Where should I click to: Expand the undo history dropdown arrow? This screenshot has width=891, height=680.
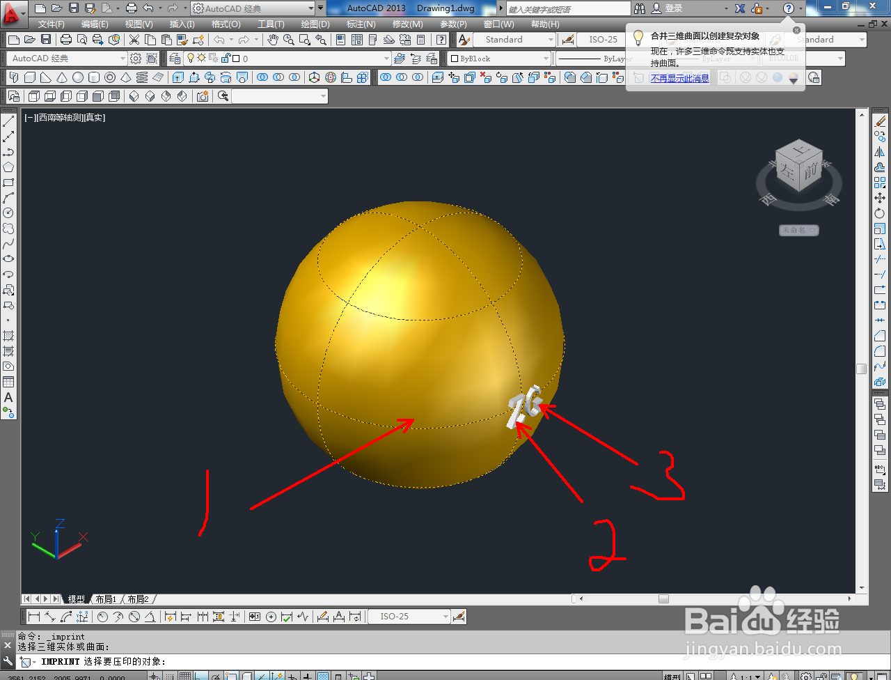(x=231, y=40)
